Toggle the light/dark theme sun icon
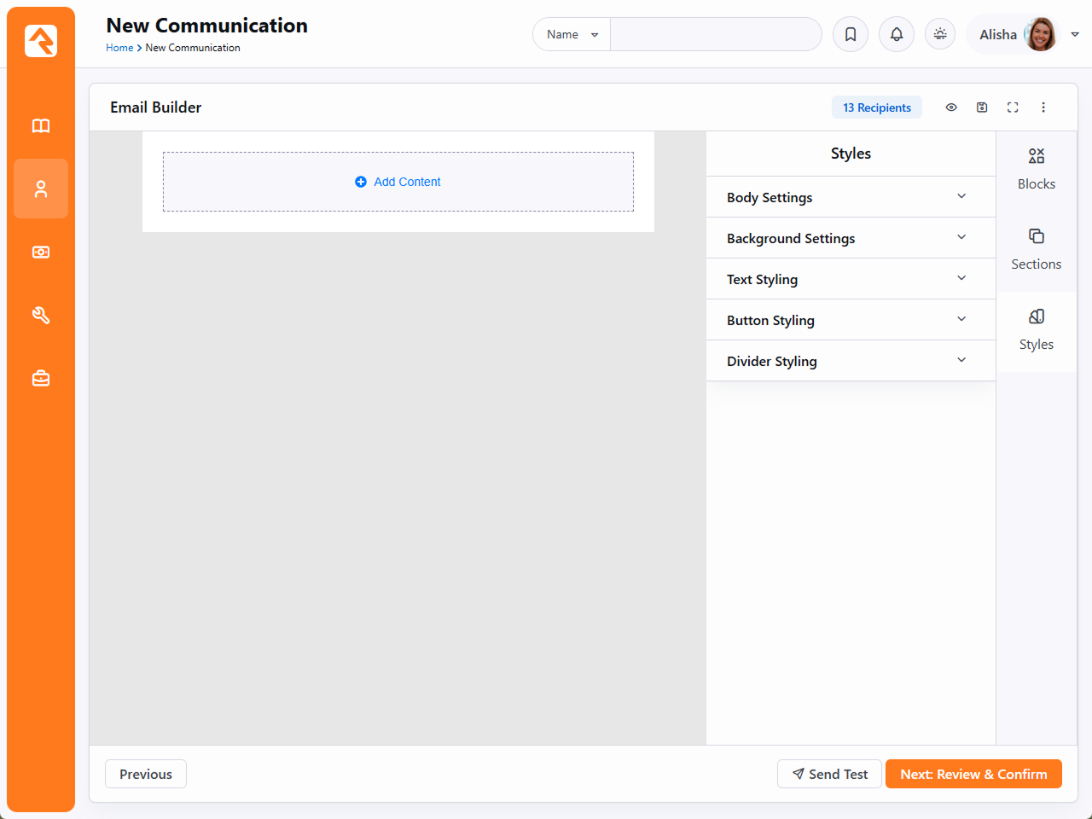Image resolution: width=1092 pixels, height=819 pixels. (x=940, y=34)
